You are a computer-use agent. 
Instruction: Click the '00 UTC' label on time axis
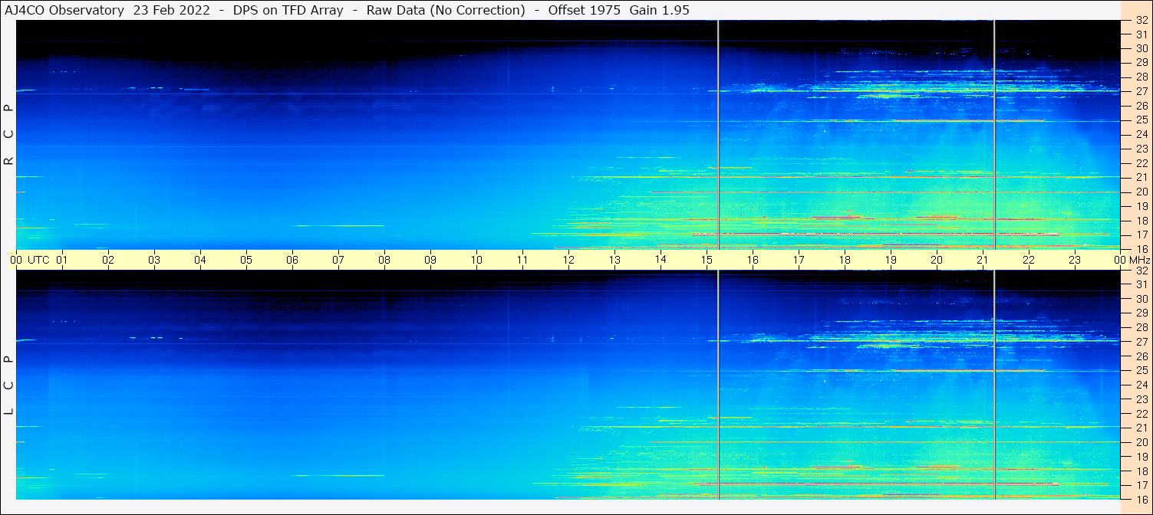[30, 260]
